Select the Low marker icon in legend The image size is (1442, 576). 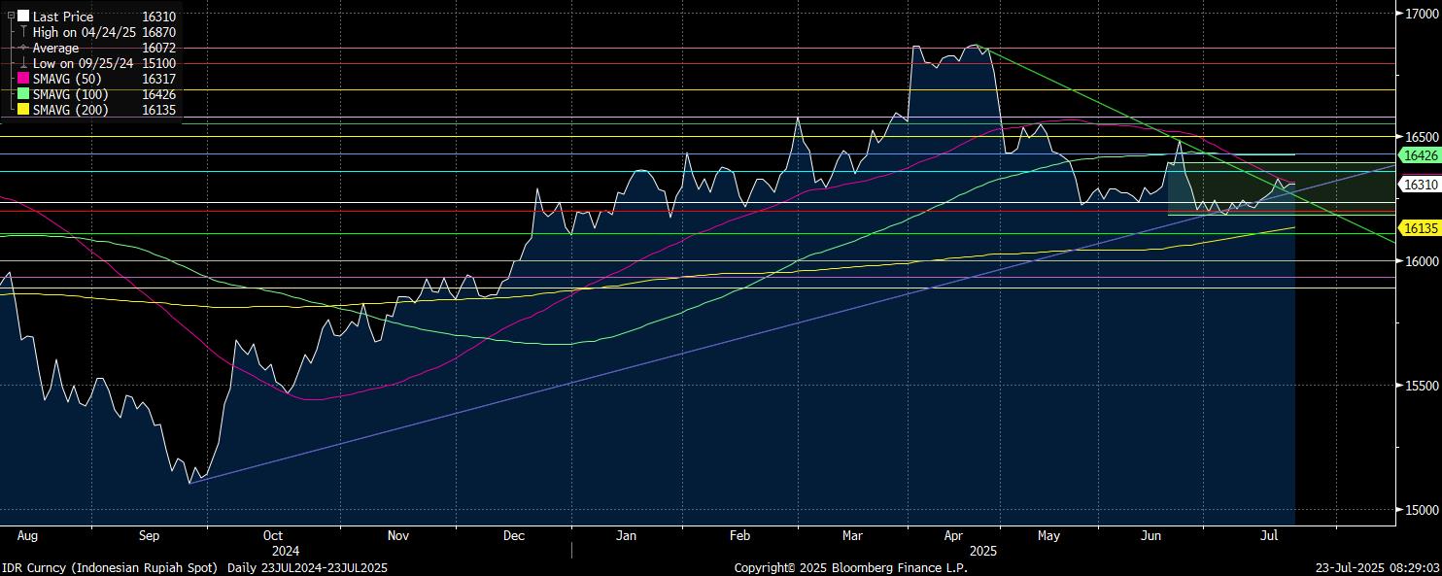pos(23,63)
